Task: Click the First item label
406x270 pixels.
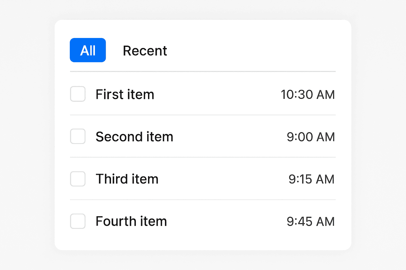Action: (x=125, y=94)
